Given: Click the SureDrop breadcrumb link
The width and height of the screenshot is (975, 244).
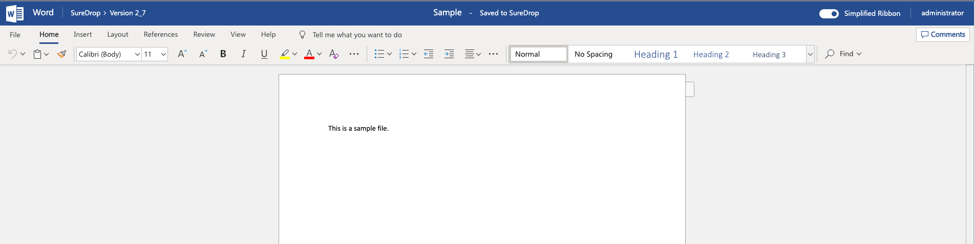Looking at the screenshot, I should point(86,13).
